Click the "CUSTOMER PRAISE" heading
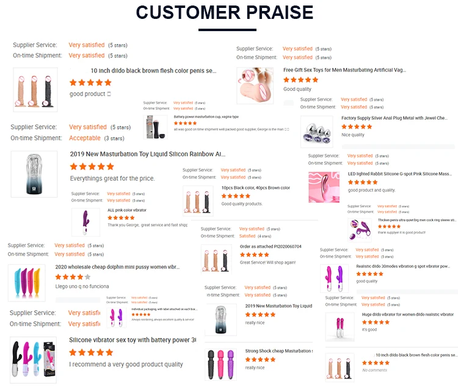Image resolution: width=458 pixels, height=387 pixels. click(225, 12)
